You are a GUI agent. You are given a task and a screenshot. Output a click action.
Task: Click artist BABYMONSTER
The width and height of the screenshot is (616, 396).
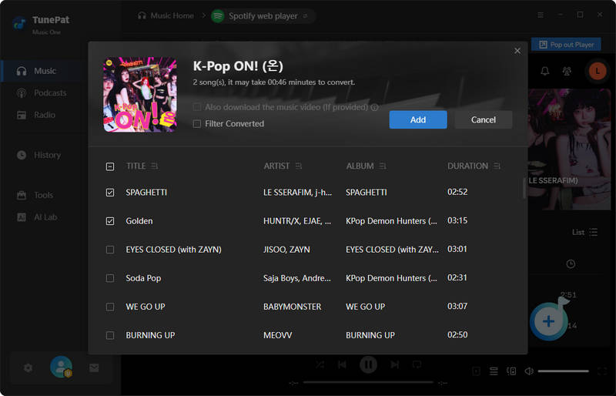(x=292, y=307)
